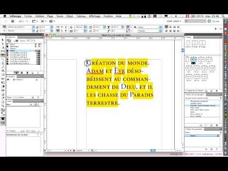The height and width of the screenshot is (171, 228).
Task: Open the Affichage menu
Action: [x=95, y=16]
